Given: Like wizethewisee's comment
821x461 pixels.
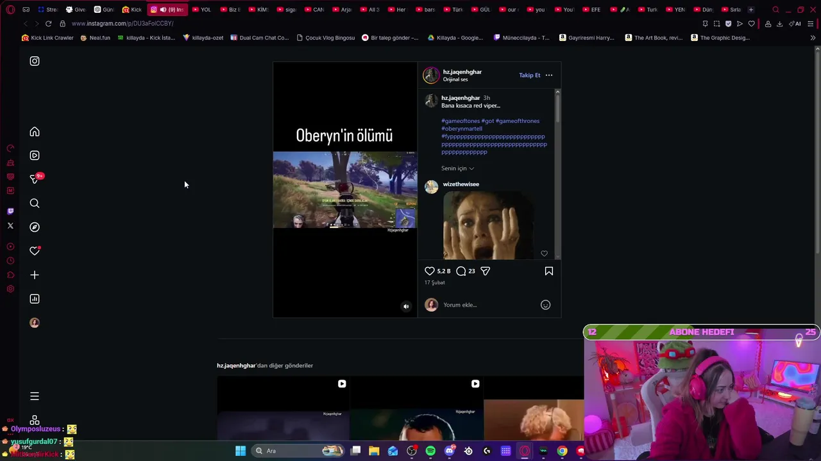Looking at the screenshot, I should point(544,254).
